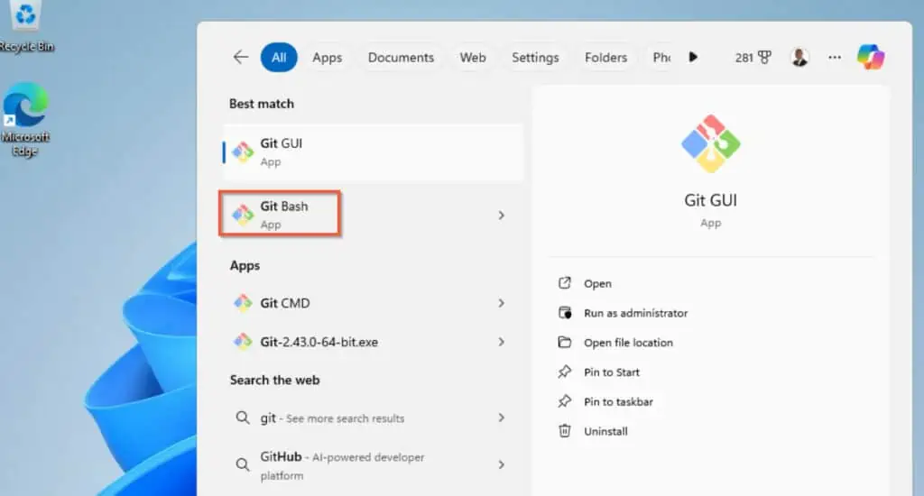
Task: Click the magnifier icon beside git
Action: click(x=242, y=418)
